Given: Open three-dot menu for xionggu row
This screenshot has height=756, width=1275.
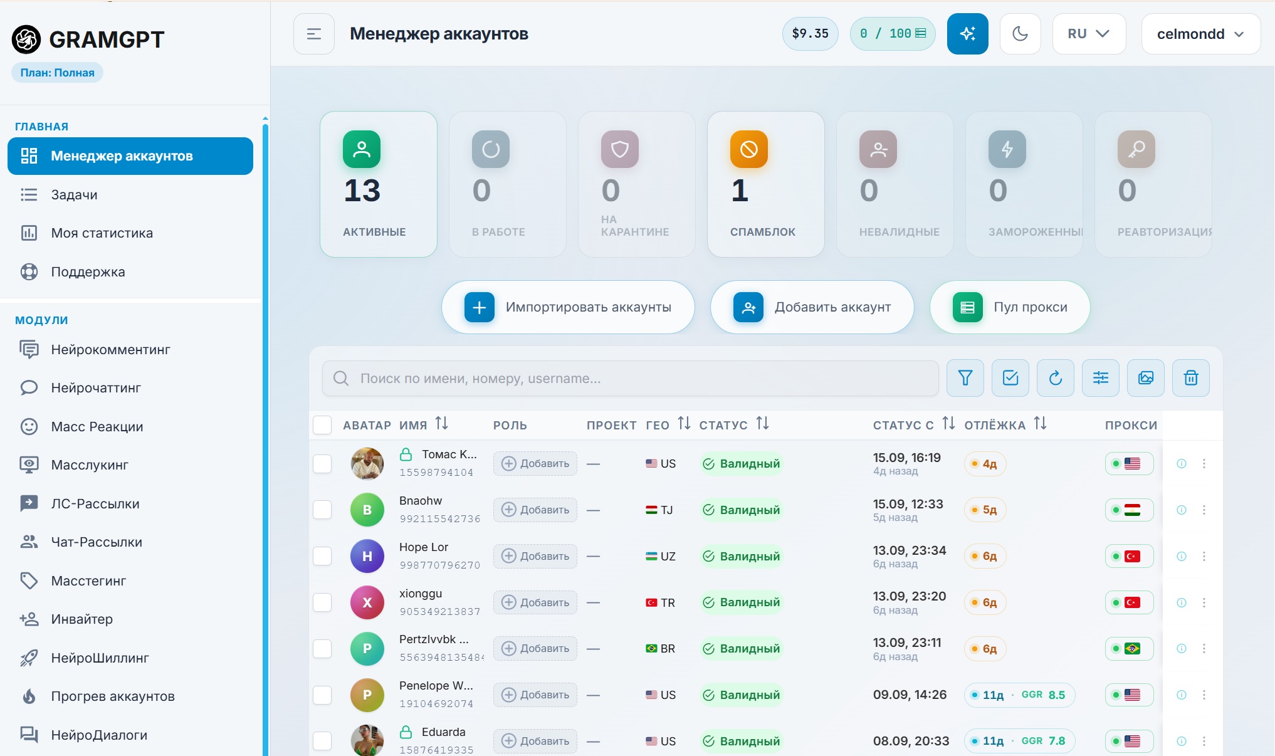Looking at the screenshot, I should (1204, 602).
